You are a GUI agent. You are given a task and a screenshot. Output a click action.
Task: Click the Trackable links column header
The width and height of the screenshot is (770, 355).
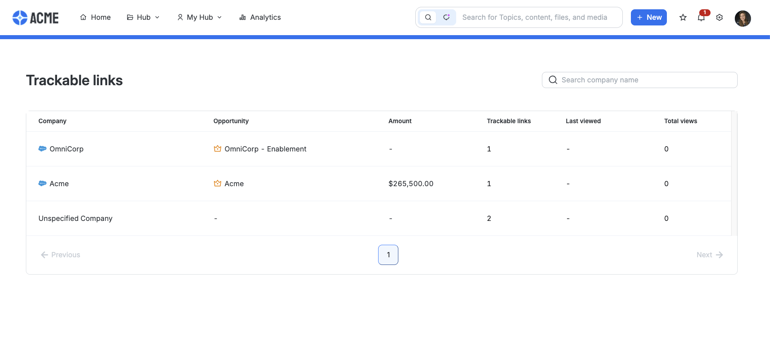[509, 121]
